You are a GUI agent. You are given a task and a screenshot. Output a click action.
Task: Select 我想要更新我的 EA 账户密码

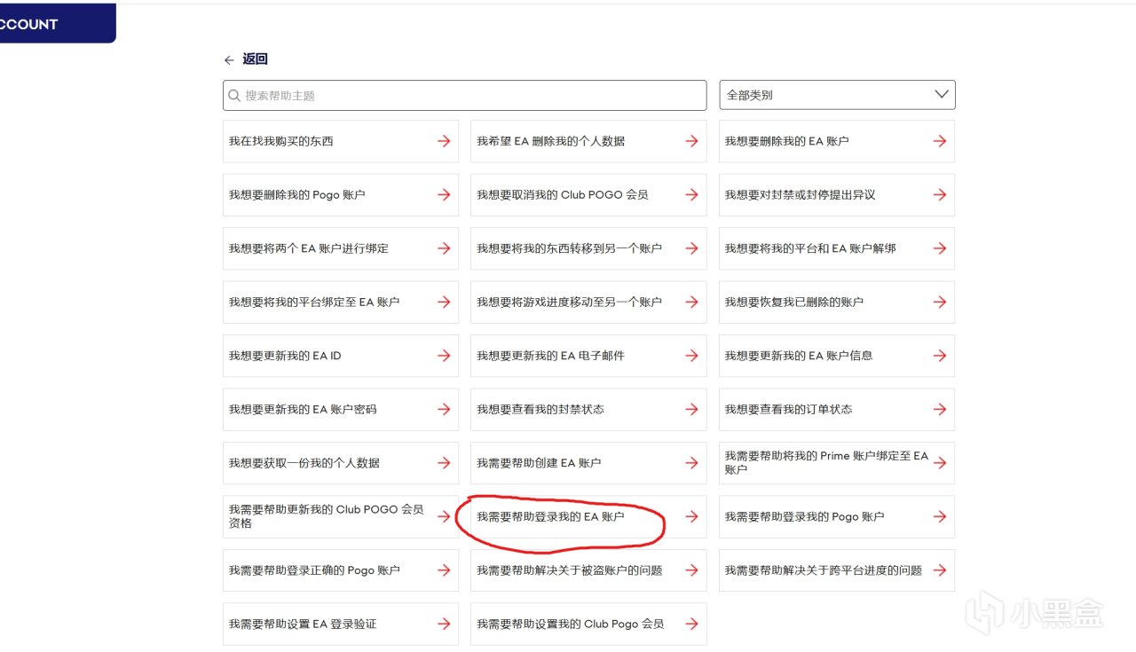341,410
